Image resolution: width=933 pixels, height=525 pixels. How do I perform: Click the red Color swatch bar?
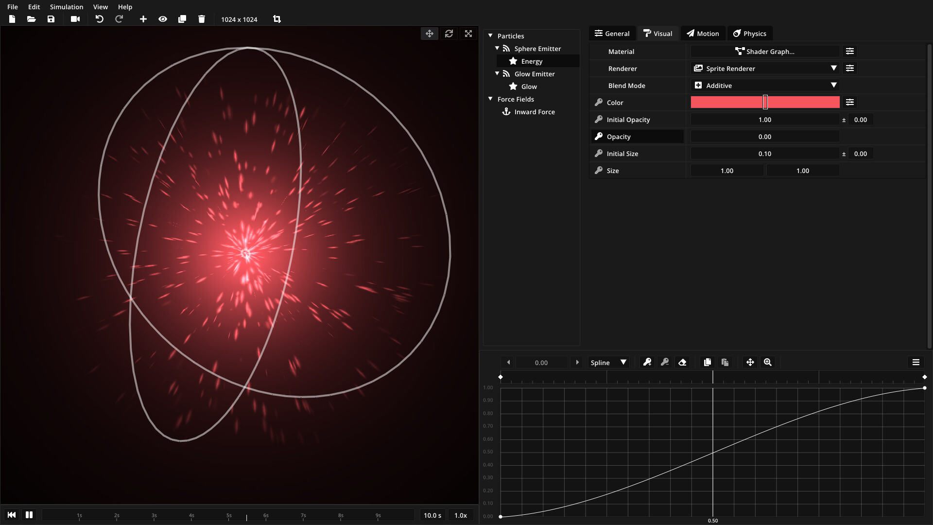[x=729, y=103]
